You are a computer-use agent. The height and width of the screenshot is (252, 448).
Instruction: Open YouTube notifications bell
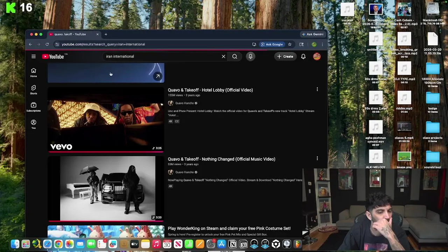(303, 56)
